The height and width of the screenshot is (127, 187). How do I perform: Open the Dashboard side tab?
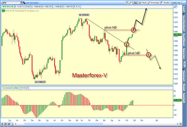coord(185,76)
